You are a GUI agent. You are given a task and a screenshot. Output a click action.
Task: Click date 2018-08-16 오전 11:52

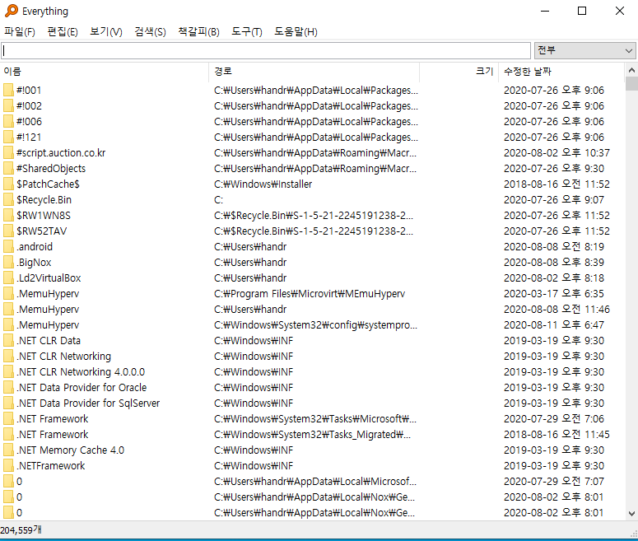click(557, 184)
